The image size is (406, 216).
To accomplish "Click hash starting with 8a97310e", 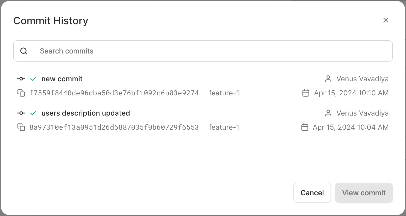I will point(114,127).
